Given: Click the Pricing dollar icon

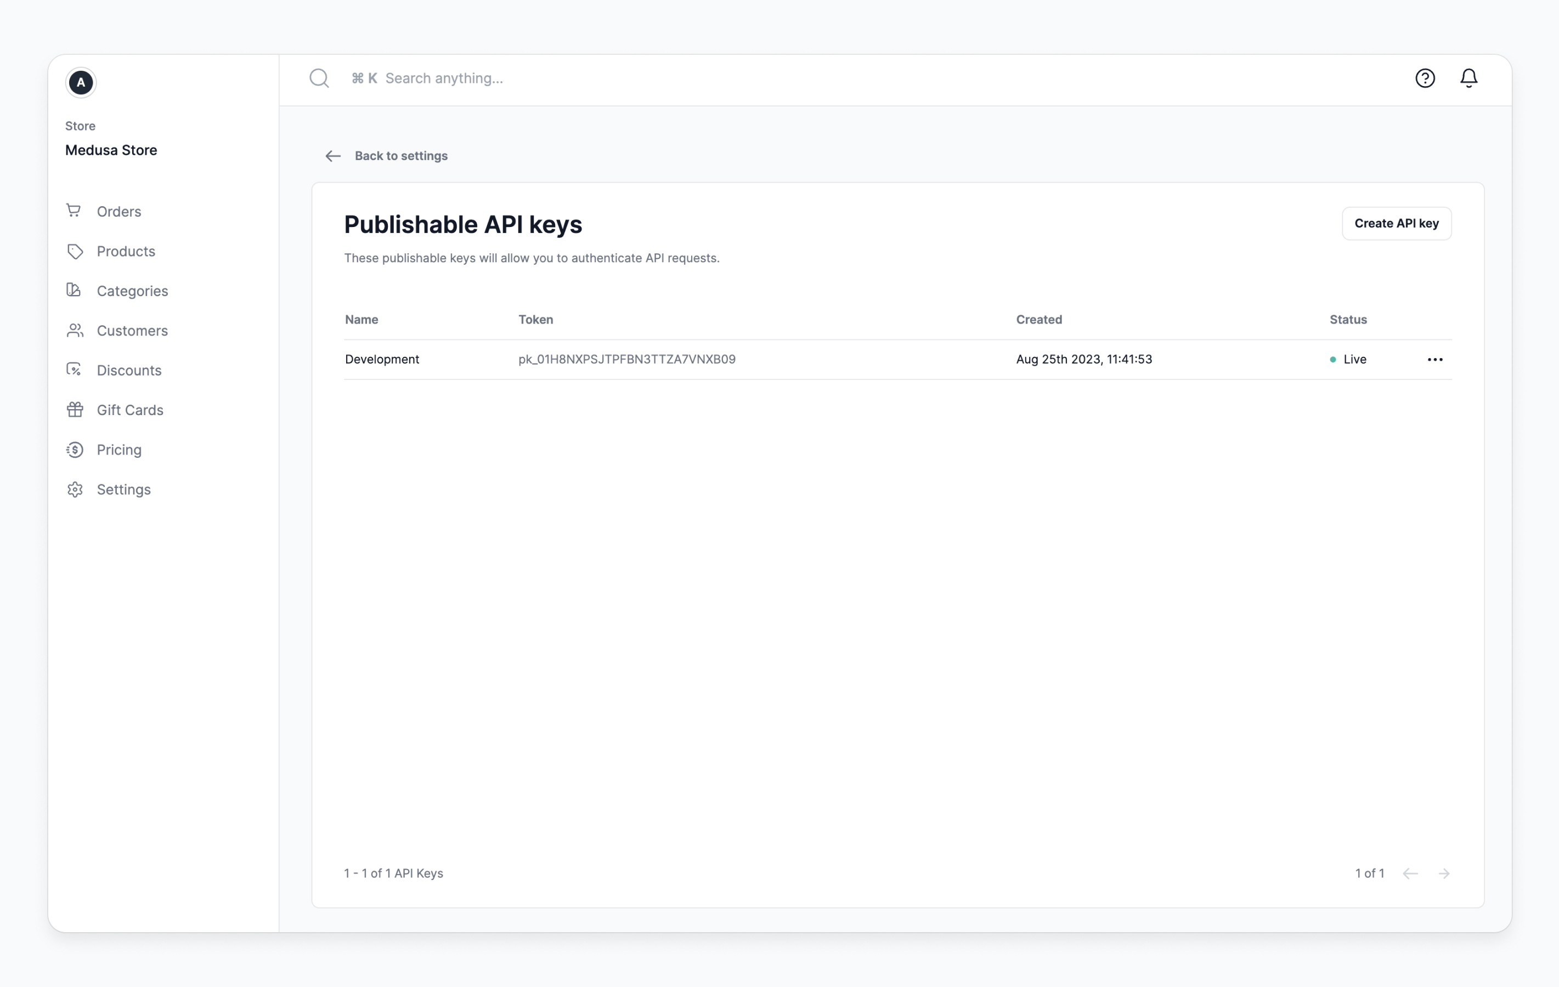Looking at the screenshot, I should point(75,450).
